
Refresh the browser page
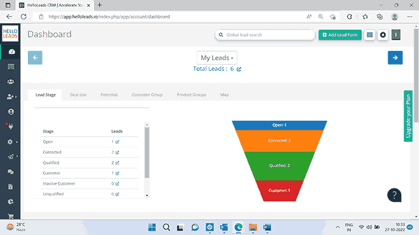(x=24, y=17)
